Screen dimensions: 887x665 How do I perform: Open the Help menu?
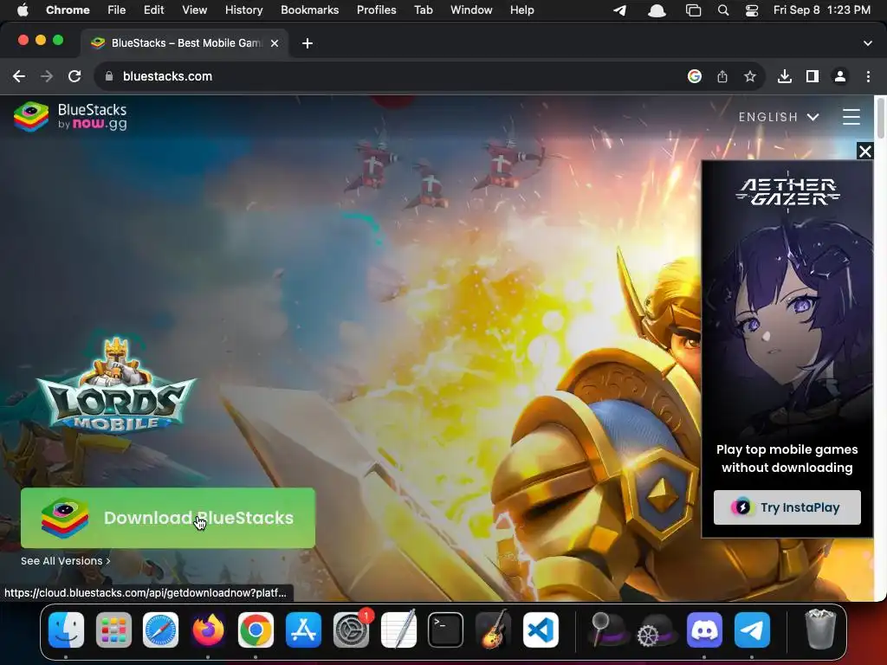[521, 10]
